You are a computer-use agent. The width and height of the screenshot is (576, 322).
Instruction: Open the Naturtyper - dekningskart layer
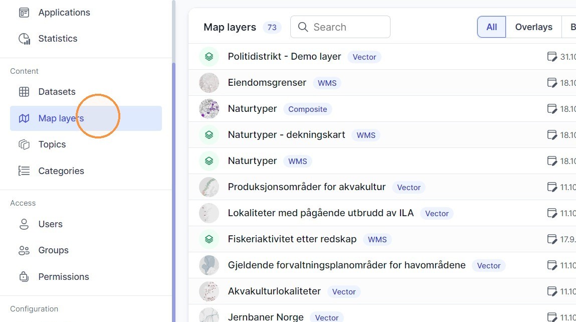pos(287,135)
